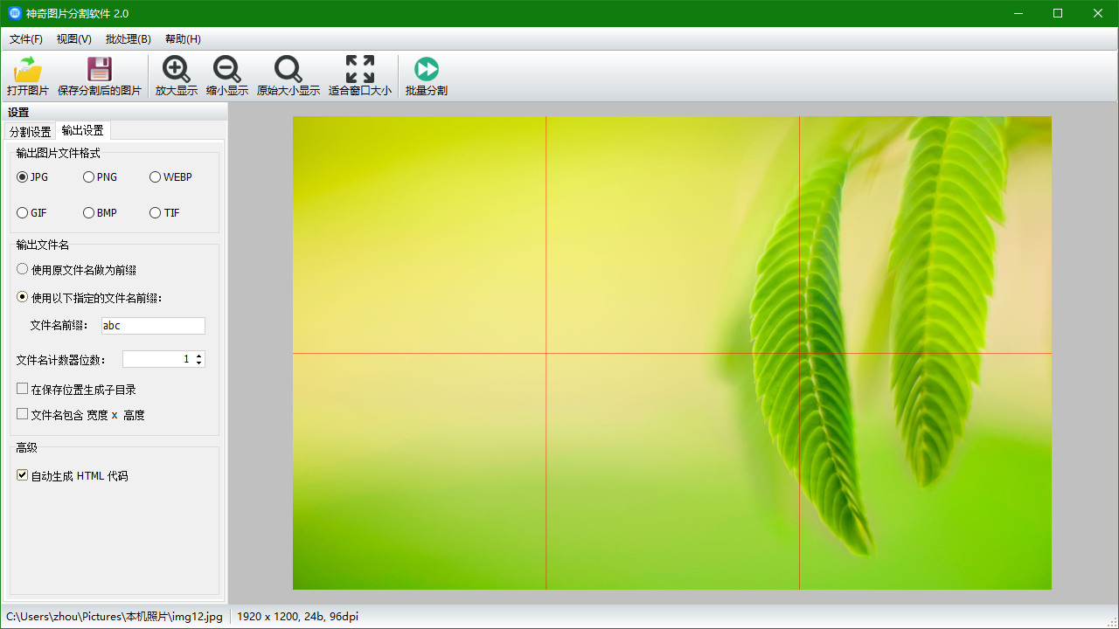Fit image to window (适合窗口大小)
The image size is (1119, 629).
click(360, 70)
